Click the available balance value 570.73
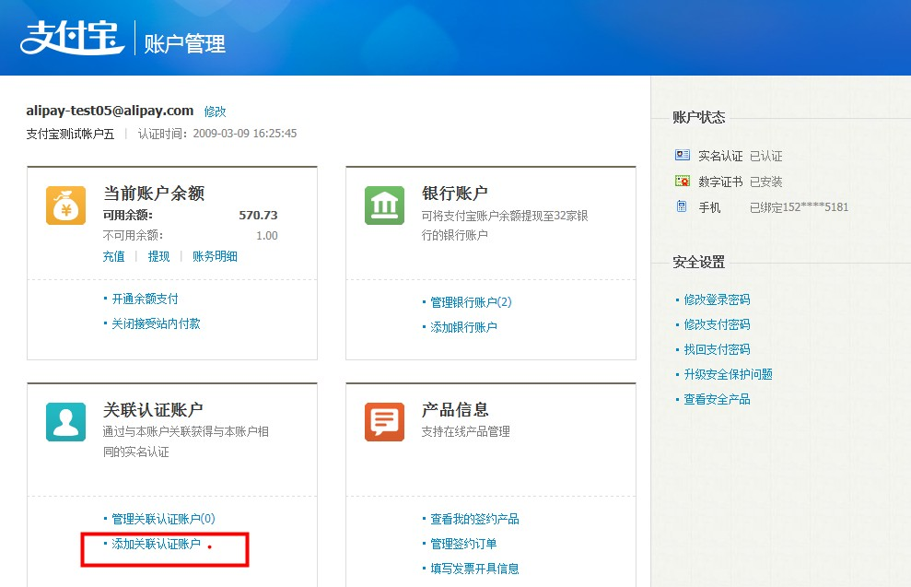This screenshot has height=587, width=911. coord(258,215)
